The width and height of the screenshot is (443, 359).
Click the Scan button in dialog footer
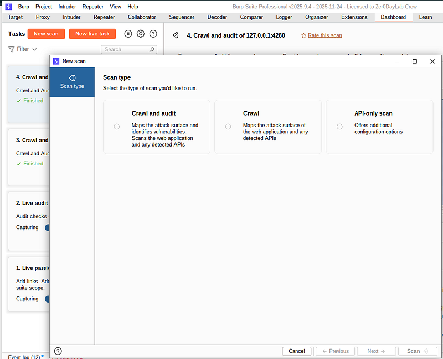pyautogui.click(x=418, y=351)
